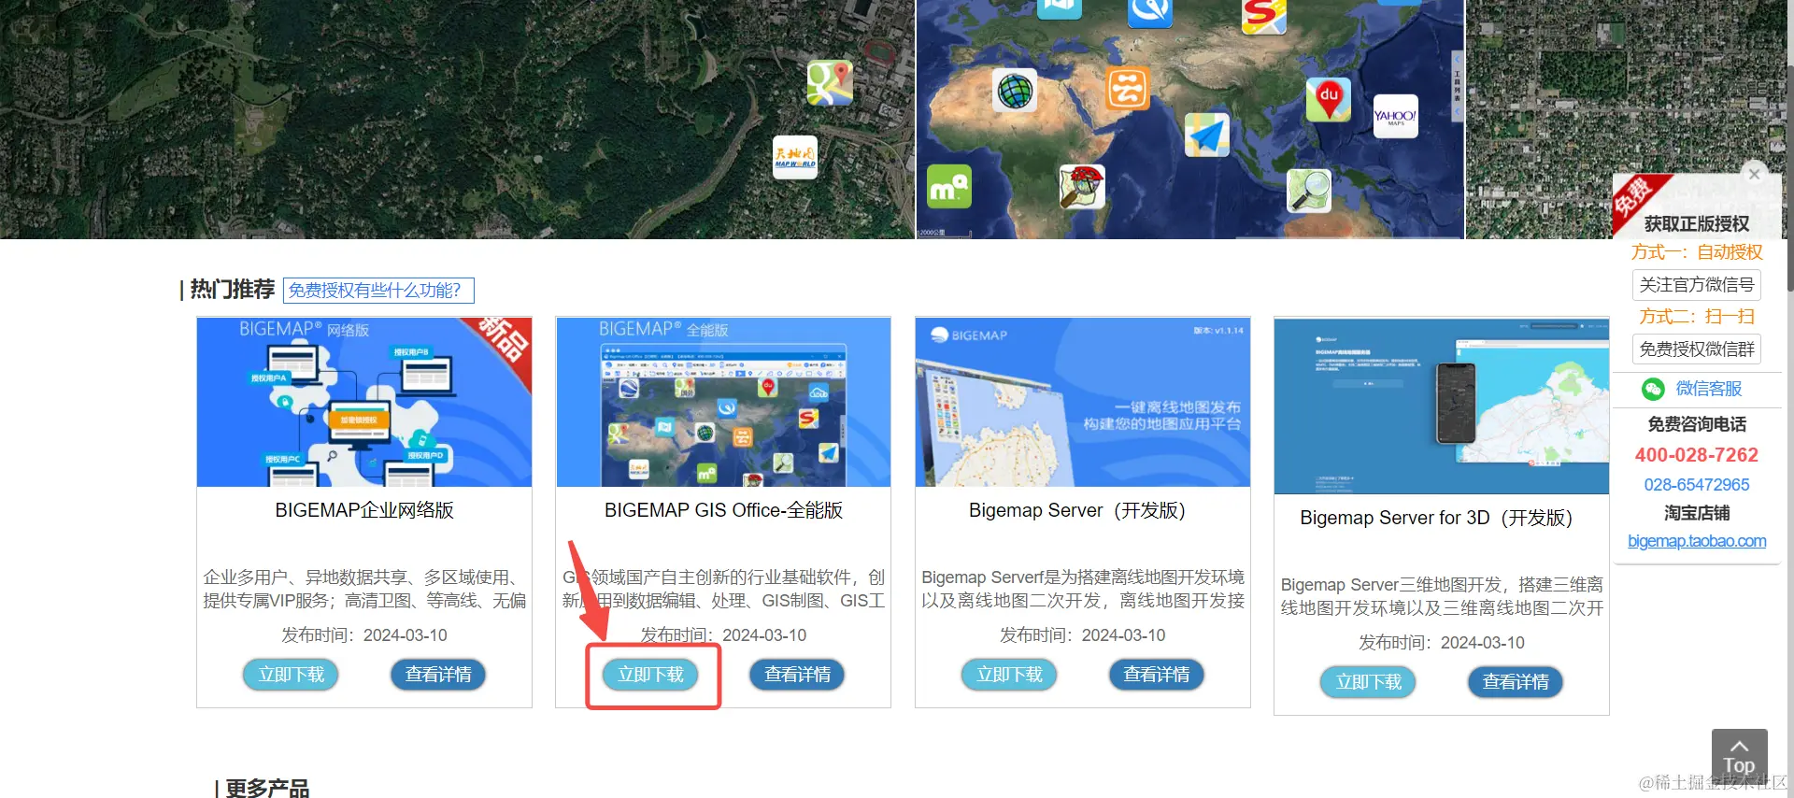Click 立即下载 for Bigemap Server (开发版)
This screenshot has height=798, width=1794.
click(1009, 675)
